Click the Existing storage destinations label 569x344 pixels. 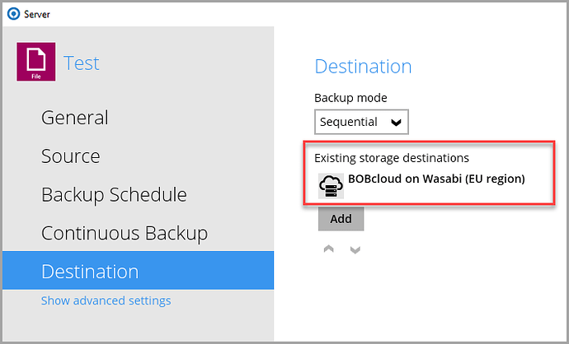click(x=392, y=157)
